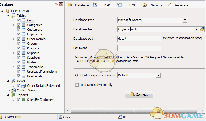
Task: Select the Custom Views tree item
Action: [26, 90]
